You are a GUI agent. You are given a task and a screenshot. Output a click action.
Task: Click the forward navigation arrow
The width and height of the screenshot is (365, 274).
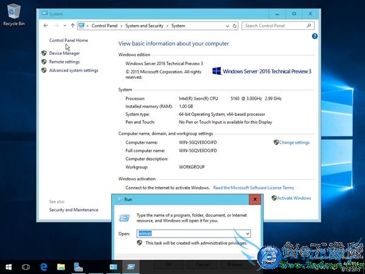click(56, 26)
